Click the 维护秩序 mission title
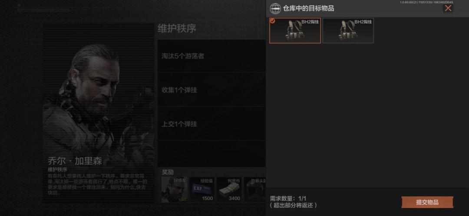 pos(177,29)
